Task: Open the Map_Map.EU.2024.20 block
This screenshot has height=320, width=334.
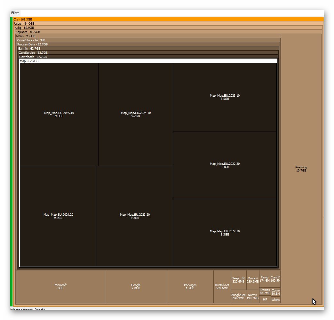Action: pyautogui.click(x=58, y=216)
